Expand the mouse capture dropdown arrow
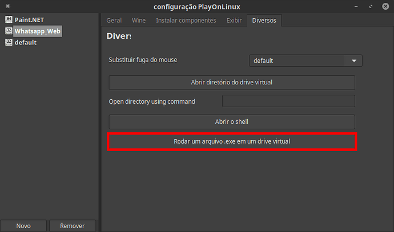This screenshot has width=394, height=232. (x=353, y=60)
